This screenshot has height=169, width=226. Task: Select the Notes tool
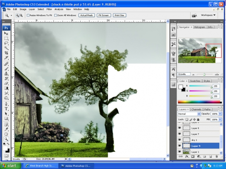pyautogui.click(x=6, y=124)
